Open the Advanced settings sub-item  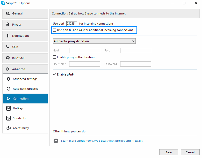(25, 79)
